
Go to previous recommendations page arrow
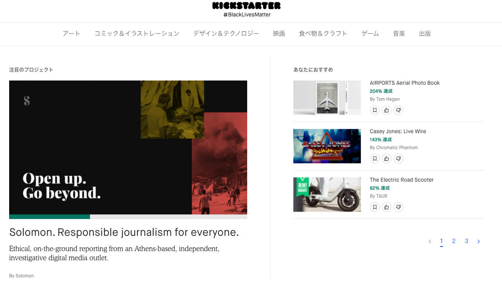[430, 242]
